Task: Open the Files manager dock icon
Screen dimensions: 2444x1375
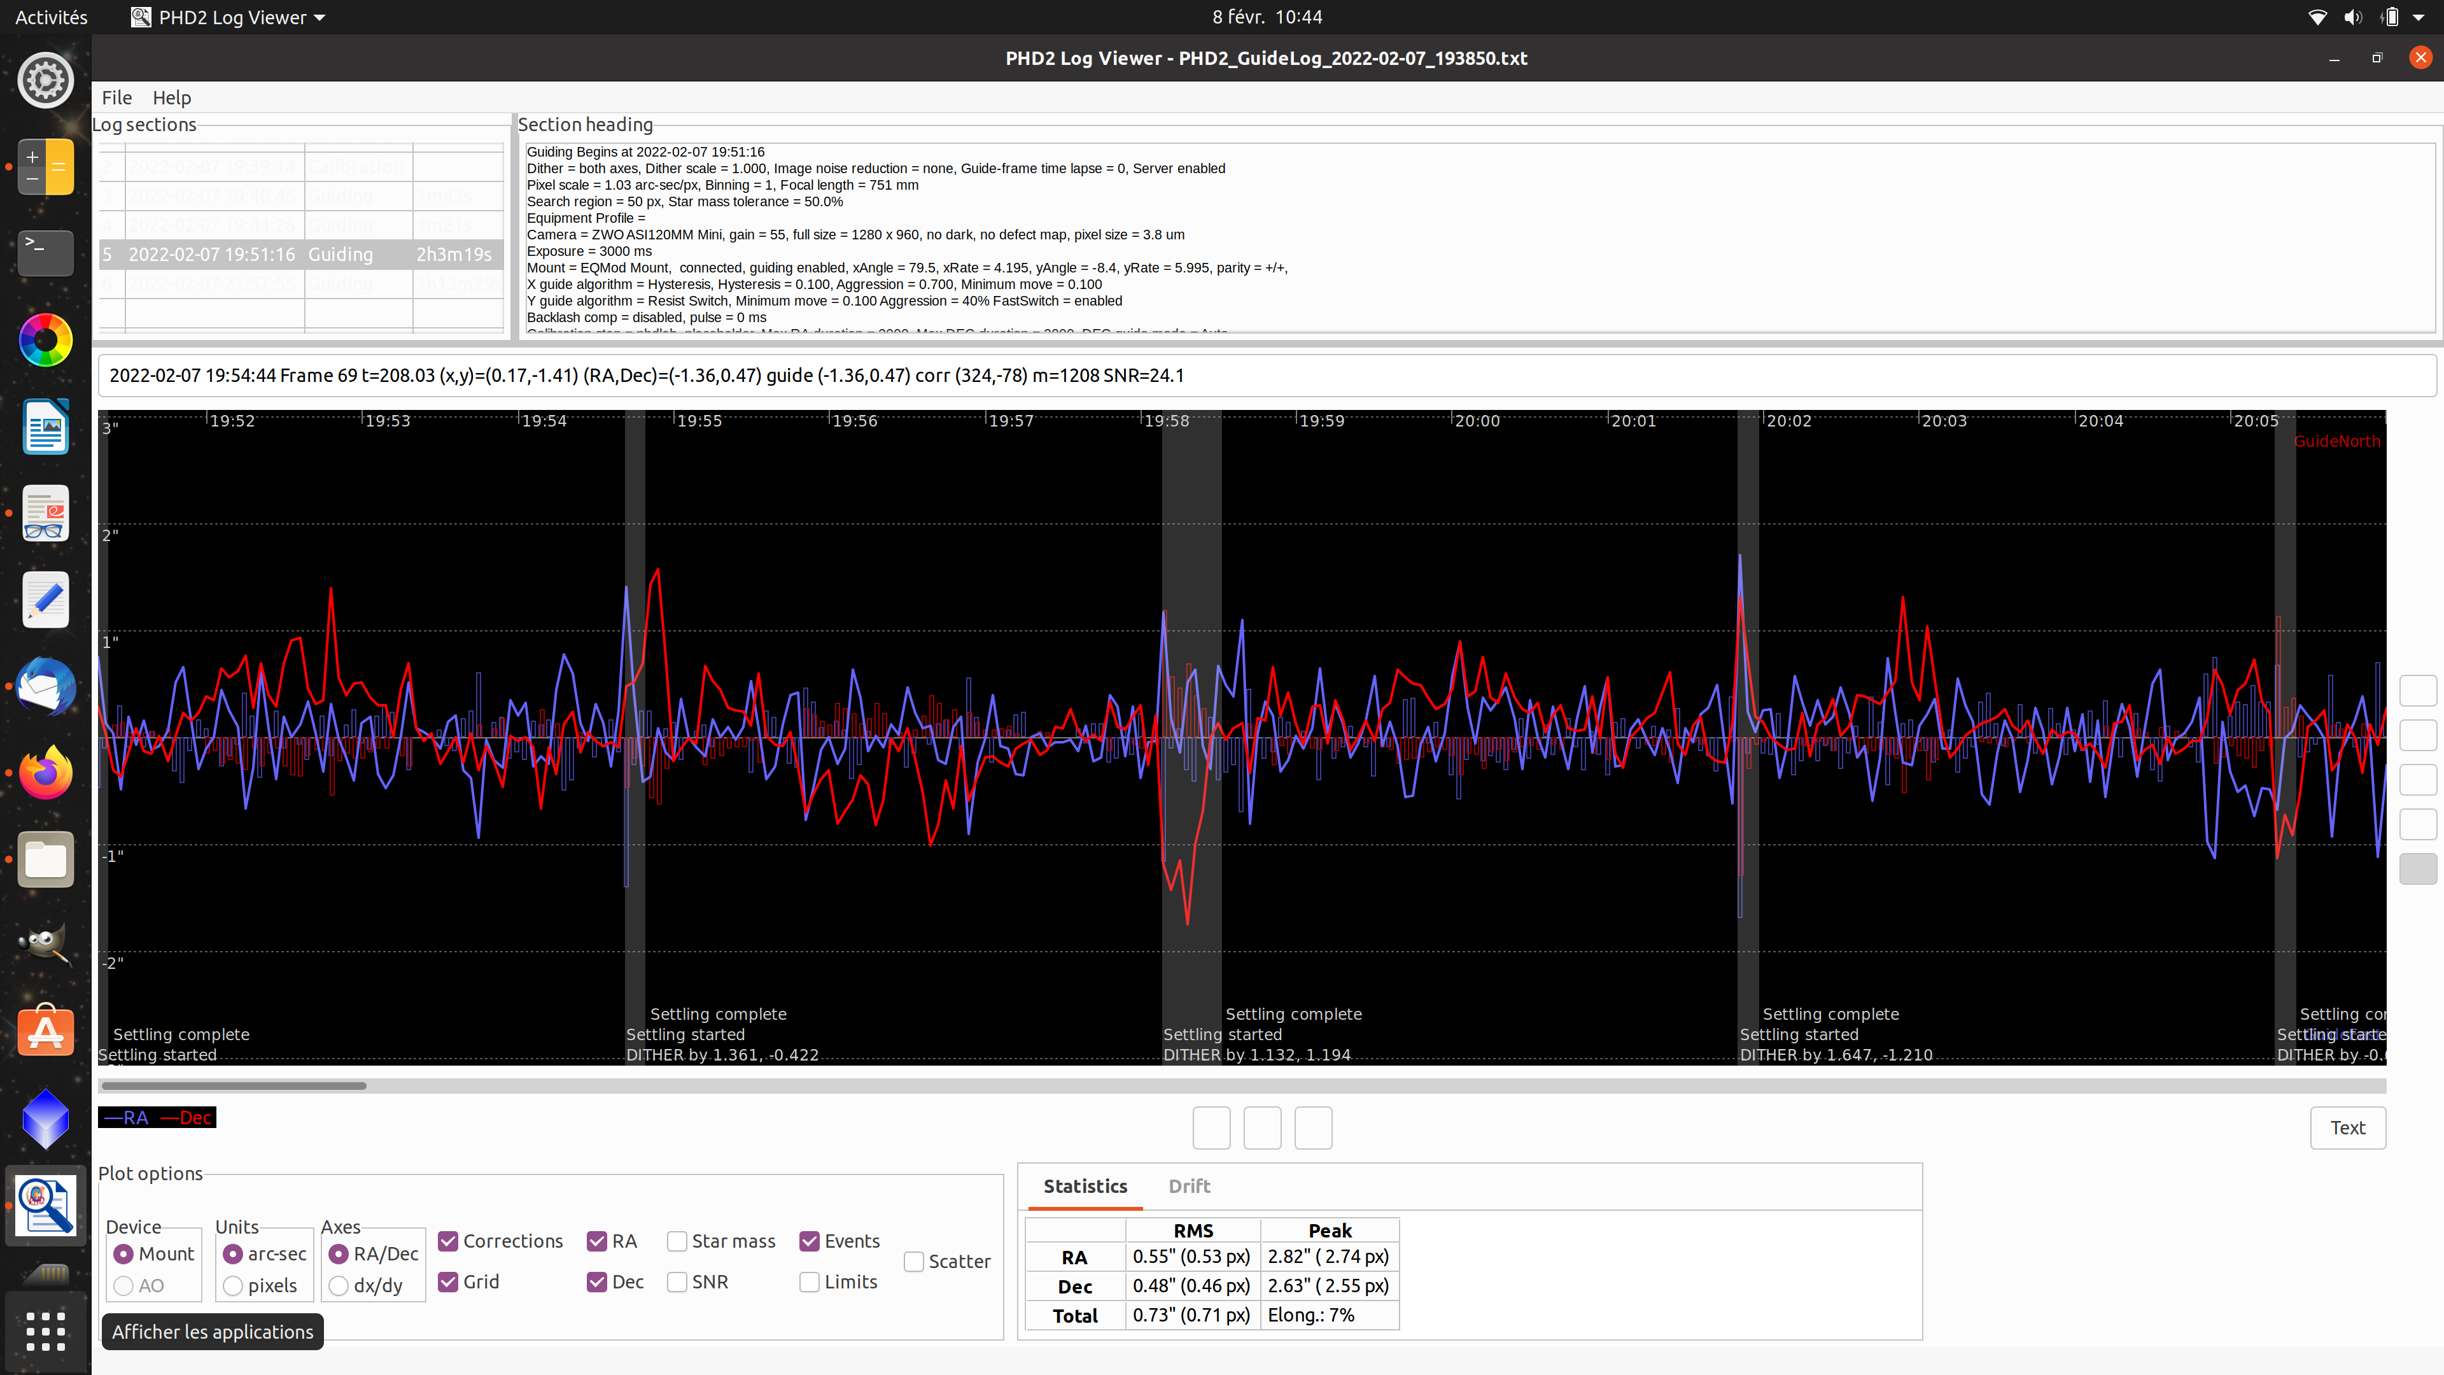Action: 46,860
